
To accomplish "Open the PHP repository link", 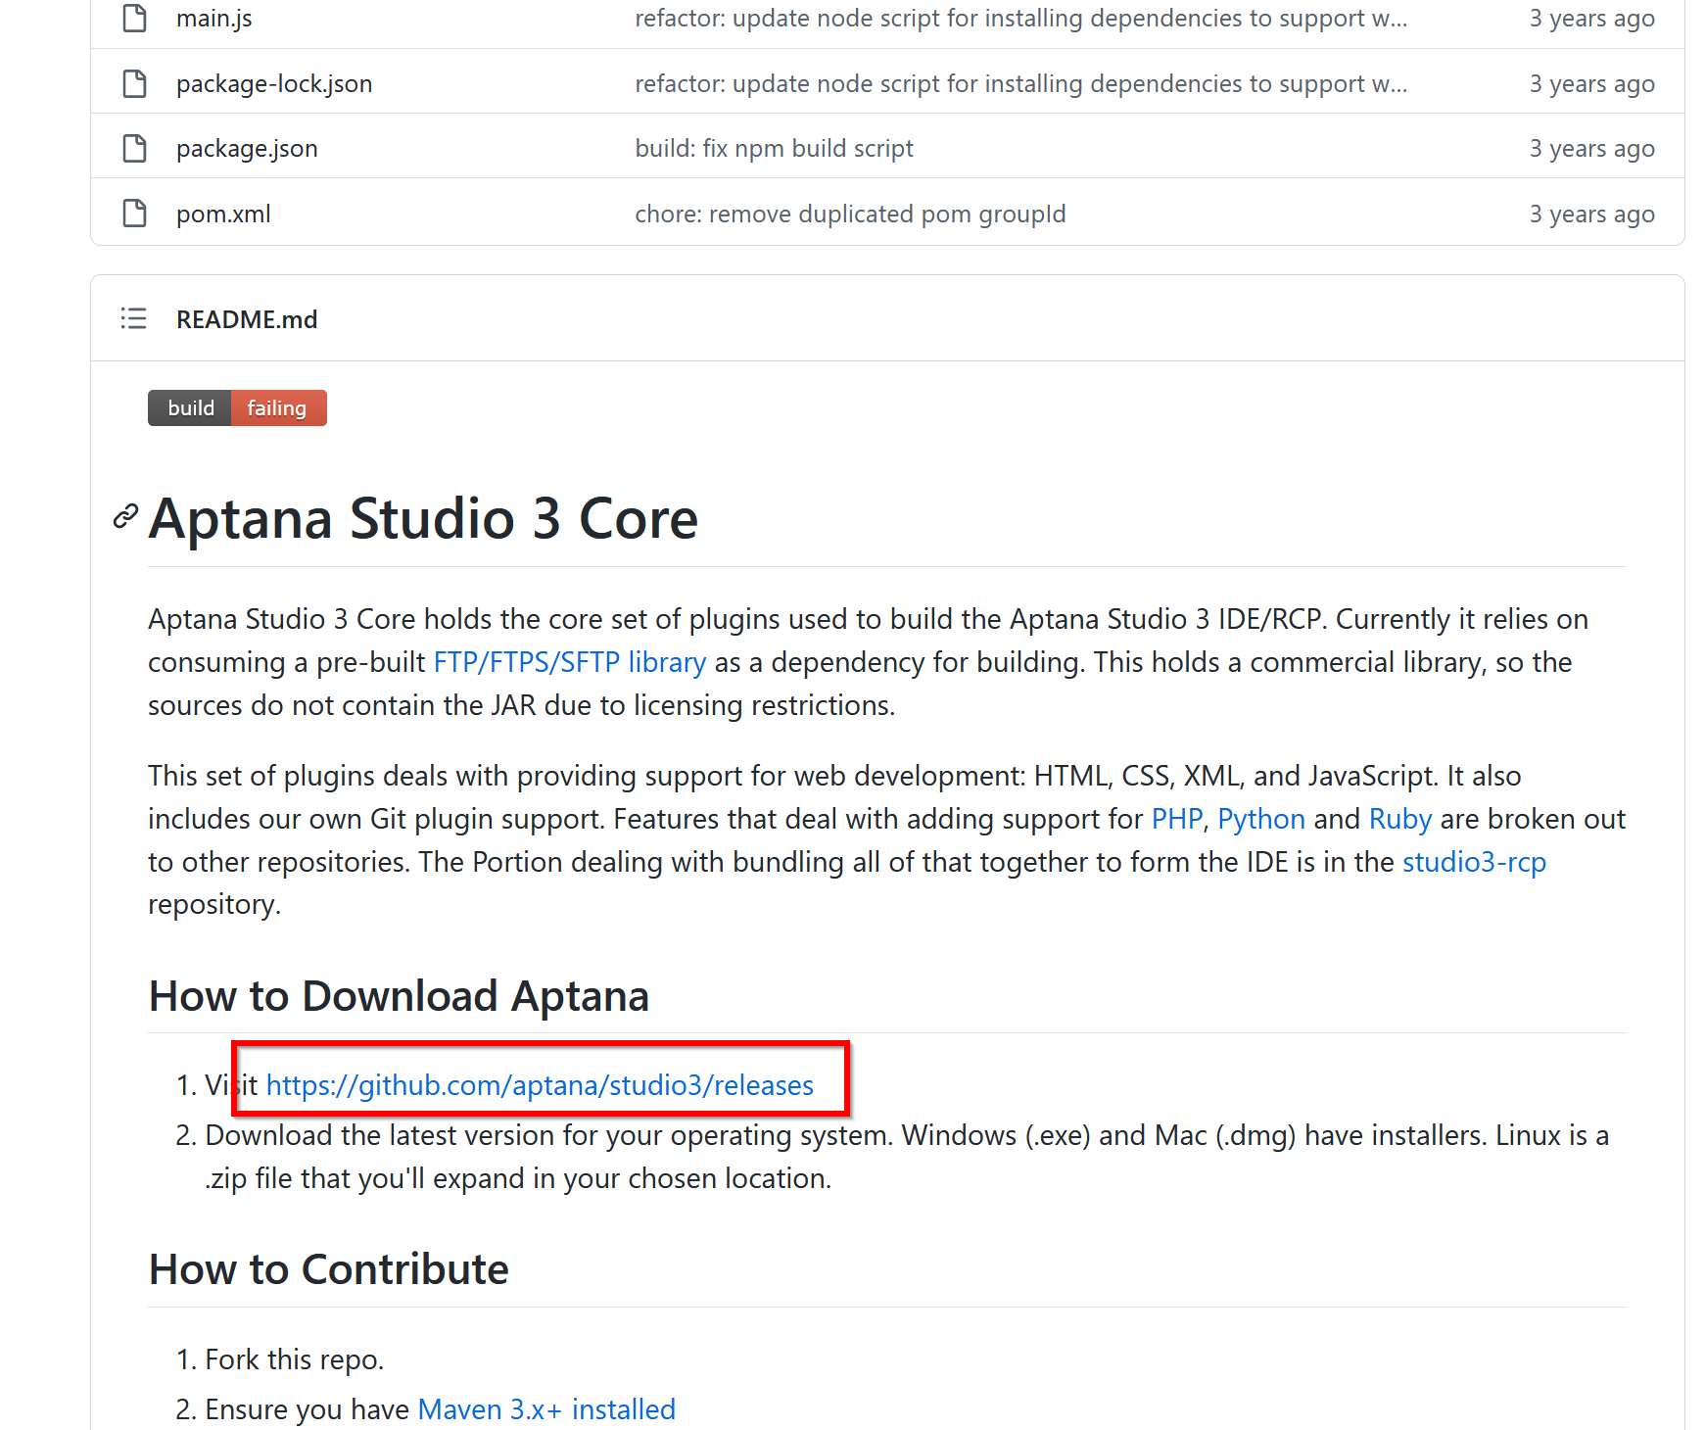I will coord(1176,819).
